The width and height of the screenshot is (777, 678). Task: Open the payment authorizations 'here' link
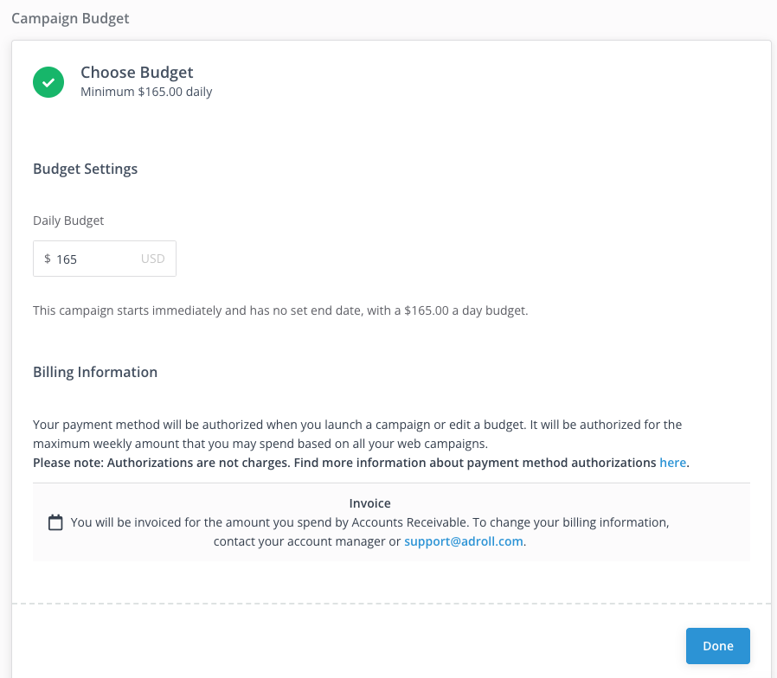(x=672, y=463)
